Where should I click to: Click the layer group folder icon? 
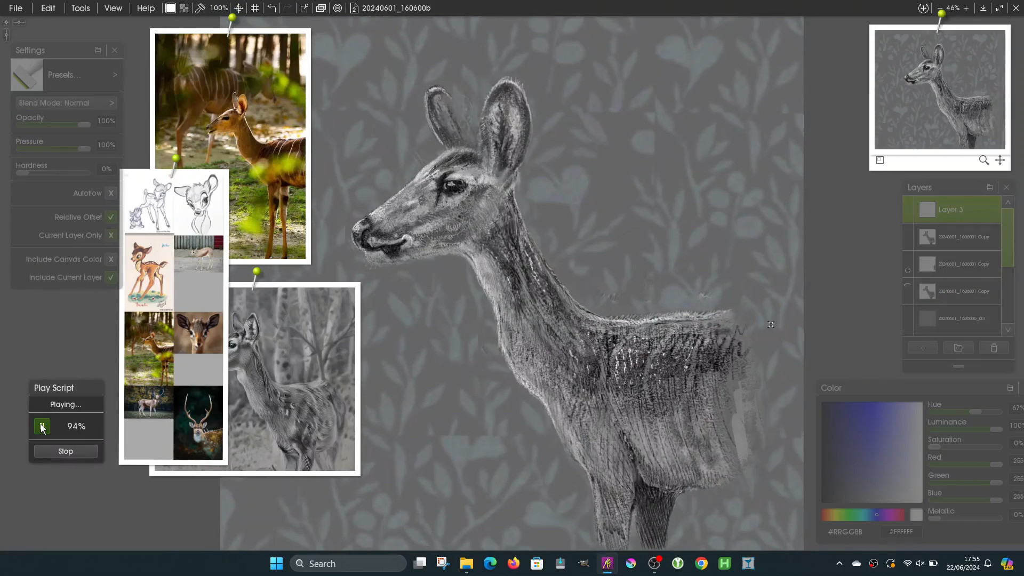(958, 348)
